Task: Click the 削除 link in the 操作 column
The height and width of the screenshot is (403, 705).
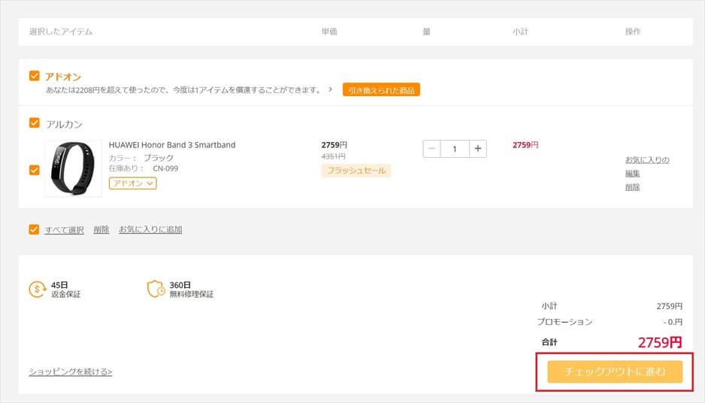Action: [x=632, y=187]
